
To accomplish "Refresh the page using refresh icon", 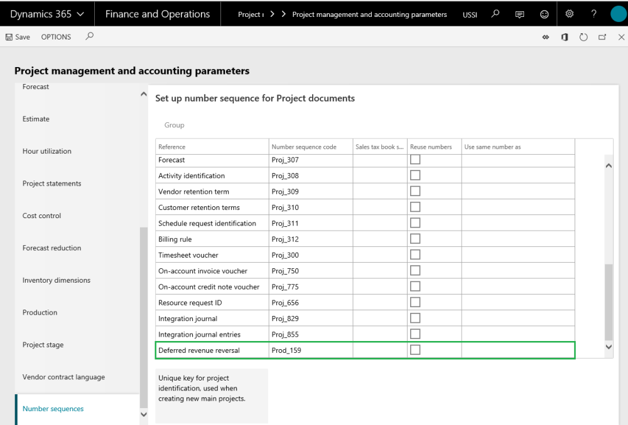I will (583, 37).
